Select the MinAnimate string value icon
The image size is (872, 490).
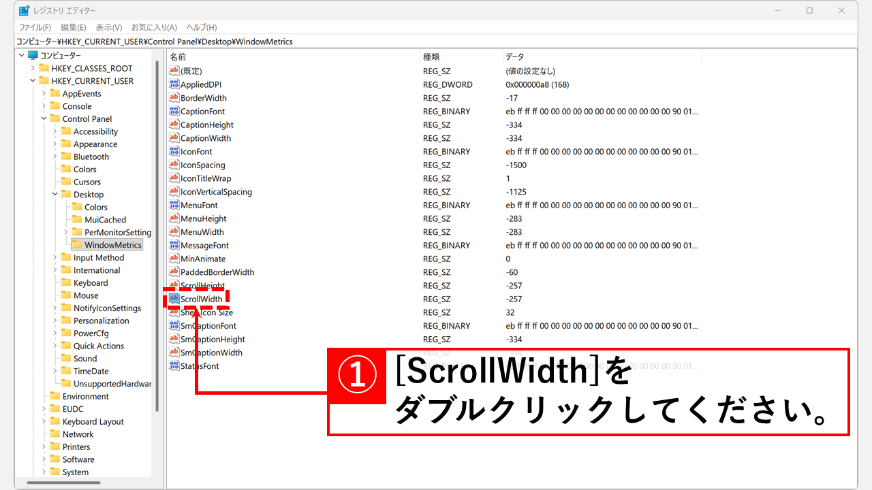174,259
